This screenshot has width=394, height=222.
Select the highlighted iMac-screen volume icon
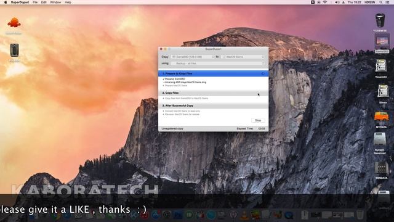coord(382,42)
